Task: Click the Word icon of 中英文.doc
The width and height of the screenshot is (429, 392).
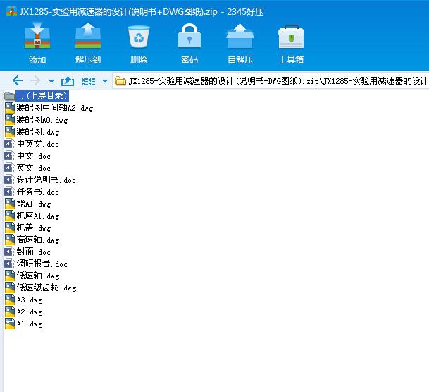Action: pyautogui.click(x=10, y=144)
